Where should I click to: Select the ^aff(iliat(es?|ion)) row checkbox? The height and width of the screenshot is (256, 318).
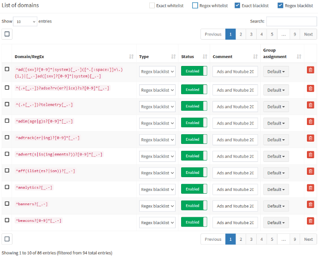[7, 170]
